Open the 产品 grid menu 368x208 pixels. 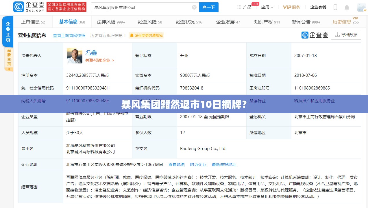coord(244,7)
